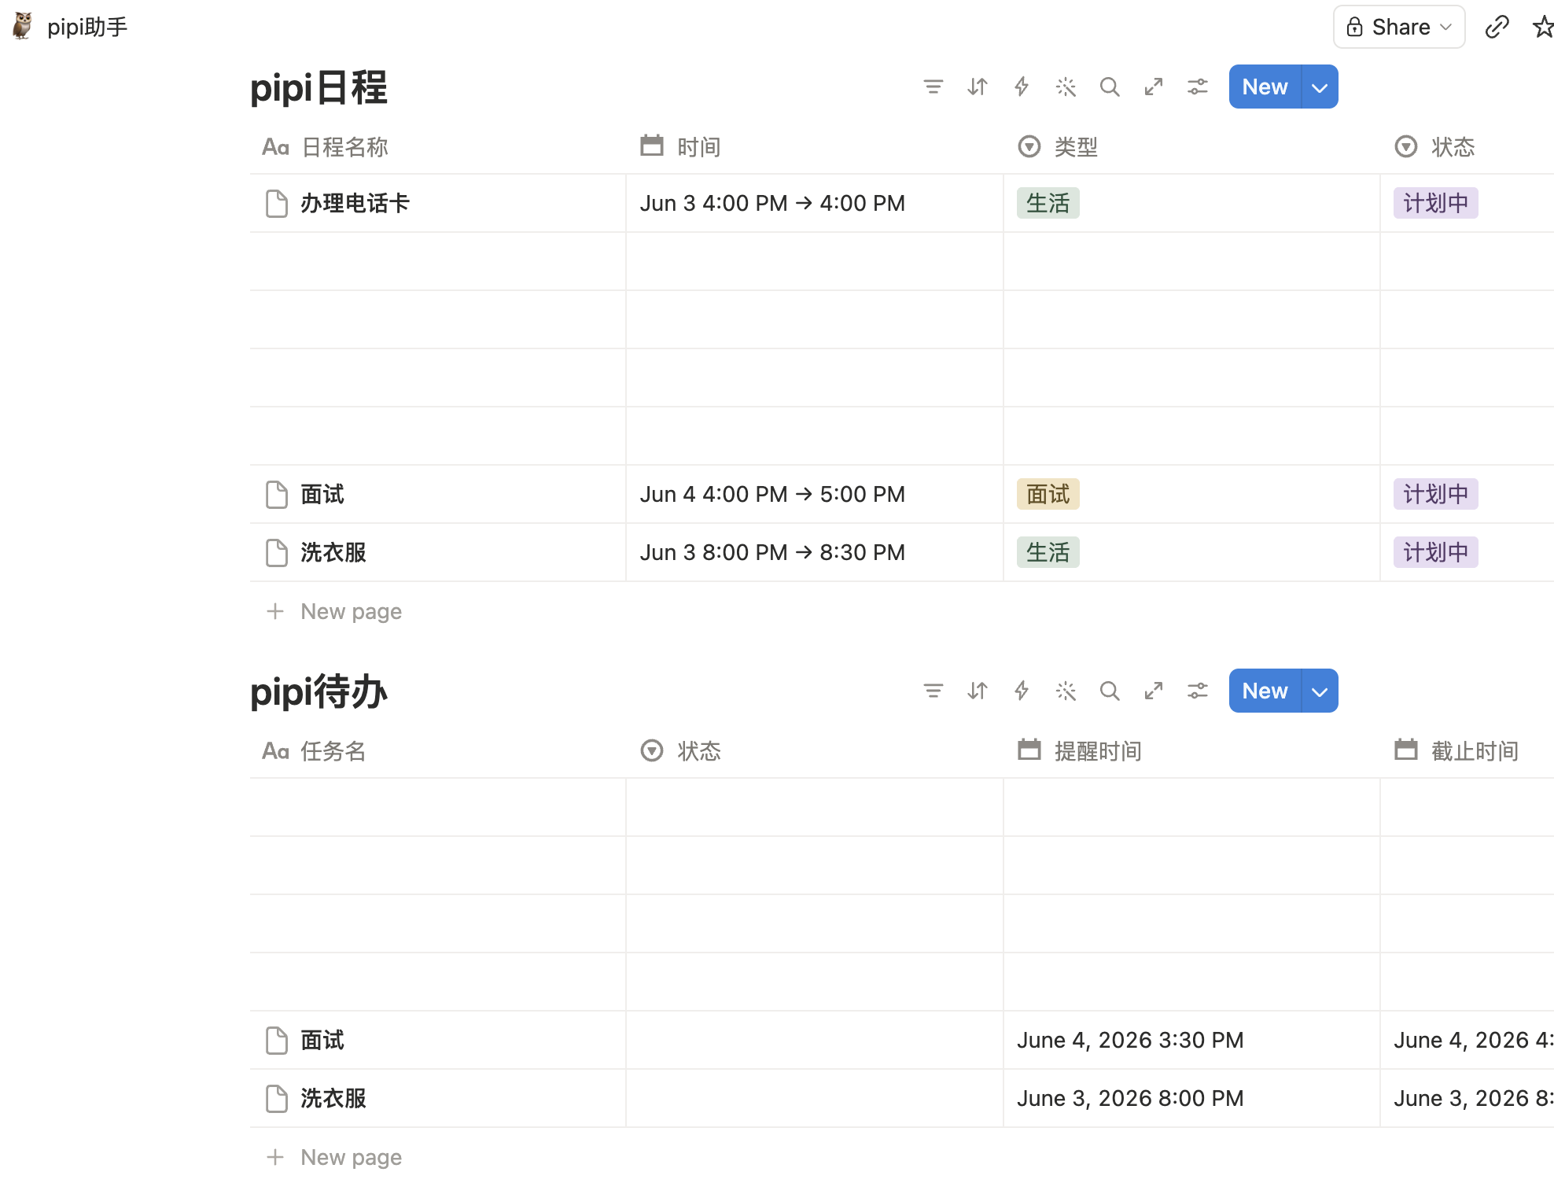The width and height of the screenshot is (1554, 1183).
Task: Open pipi日程 as full page
Action: (x=1154, y=87)
